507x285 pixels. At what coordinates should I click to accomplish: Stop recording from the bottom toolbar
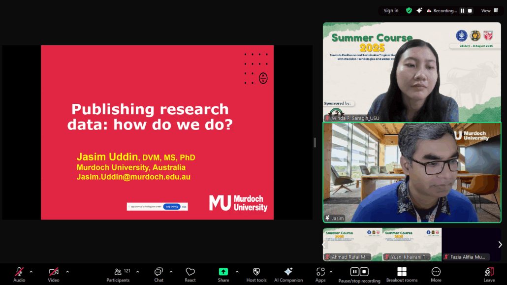364,272
